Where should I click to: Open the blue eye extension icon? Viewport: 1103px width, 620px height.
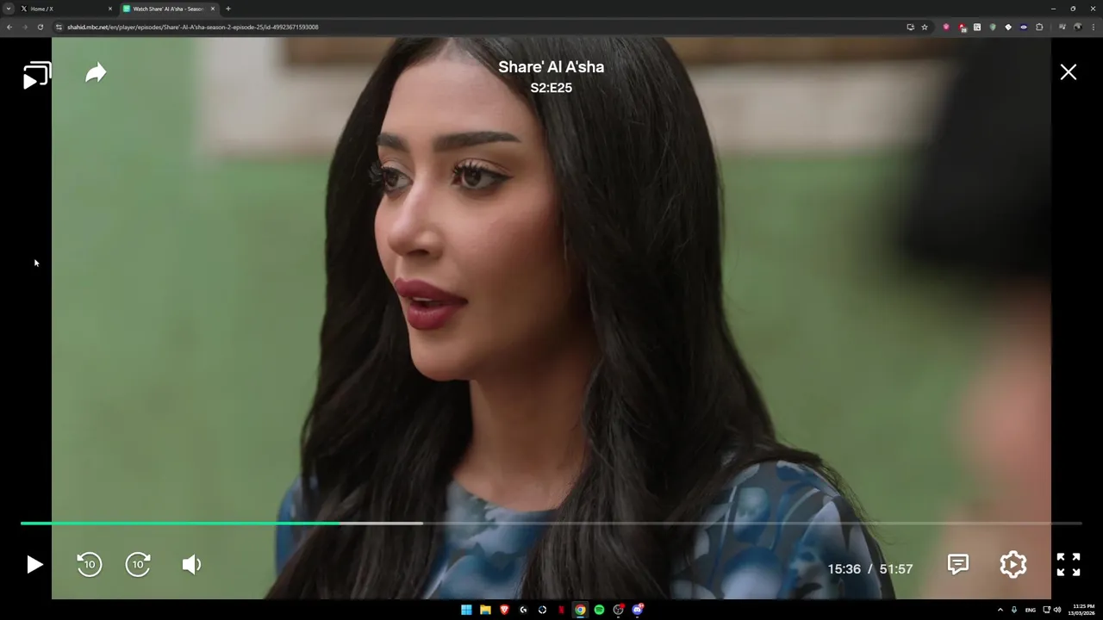(1024, 27)
